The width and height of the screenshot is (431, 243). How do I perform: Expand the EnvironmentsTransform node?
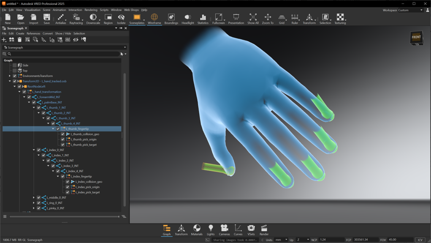coord(10,76)
